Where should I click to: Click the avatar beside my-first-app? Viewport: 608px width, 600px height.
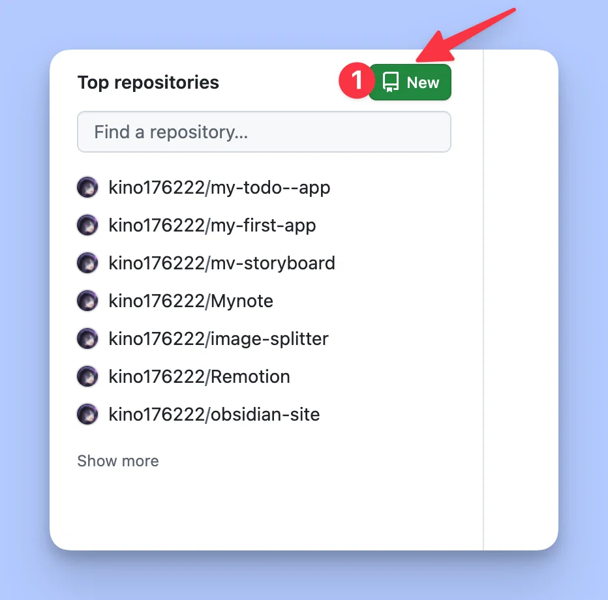(87, 225)
